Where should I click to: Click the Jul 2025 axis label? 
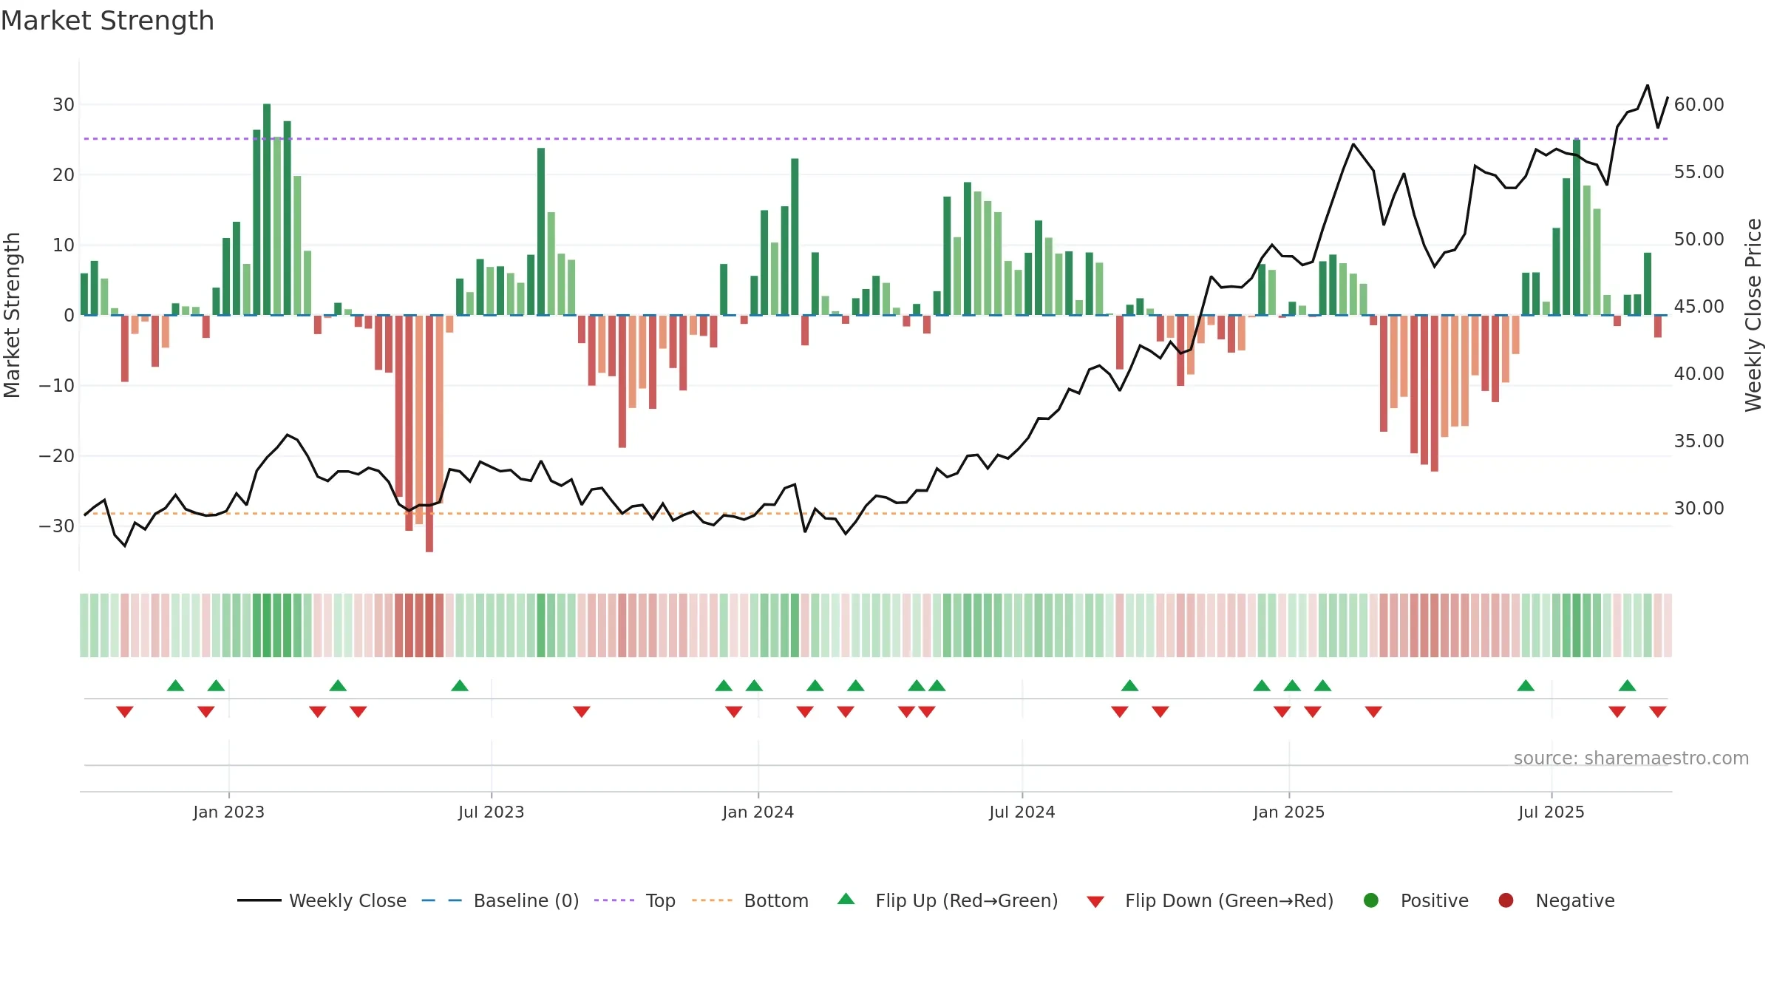tap(1552, 812)
